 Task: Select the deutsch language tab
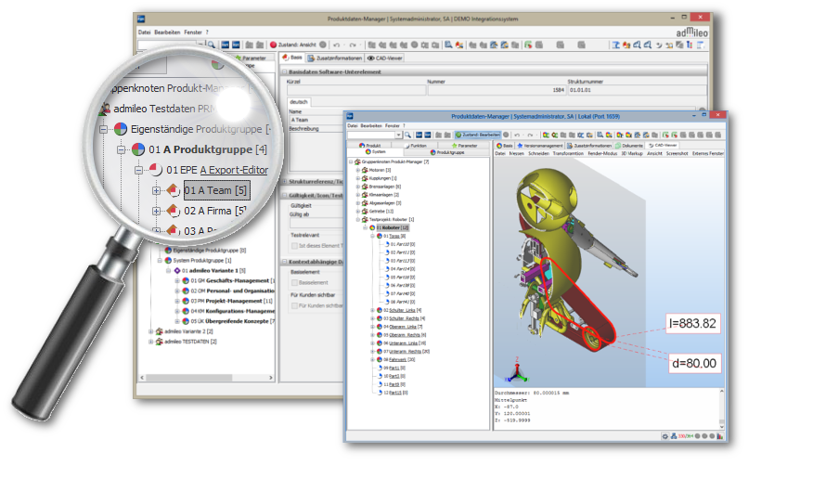pyautogui.click(x=299, y=102)
